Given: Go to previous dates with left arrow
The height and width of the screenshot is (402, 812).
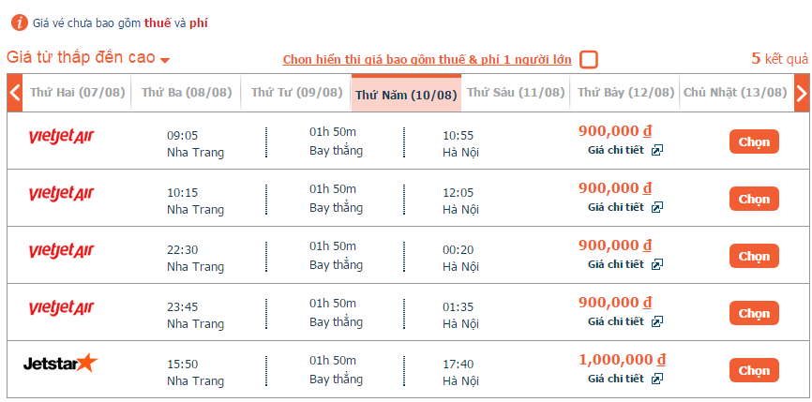Looking at the screenshot, I should [x=15, y=93].
